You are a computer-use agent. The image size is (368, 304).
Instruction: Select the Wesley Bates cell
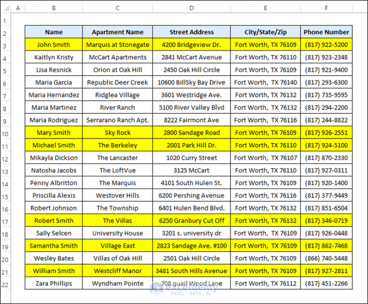pos(54,258)
